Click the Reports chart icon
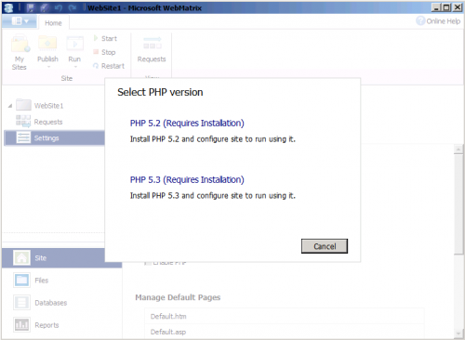The width and height of the screenshot is (465, 340). tap(21, 325)
